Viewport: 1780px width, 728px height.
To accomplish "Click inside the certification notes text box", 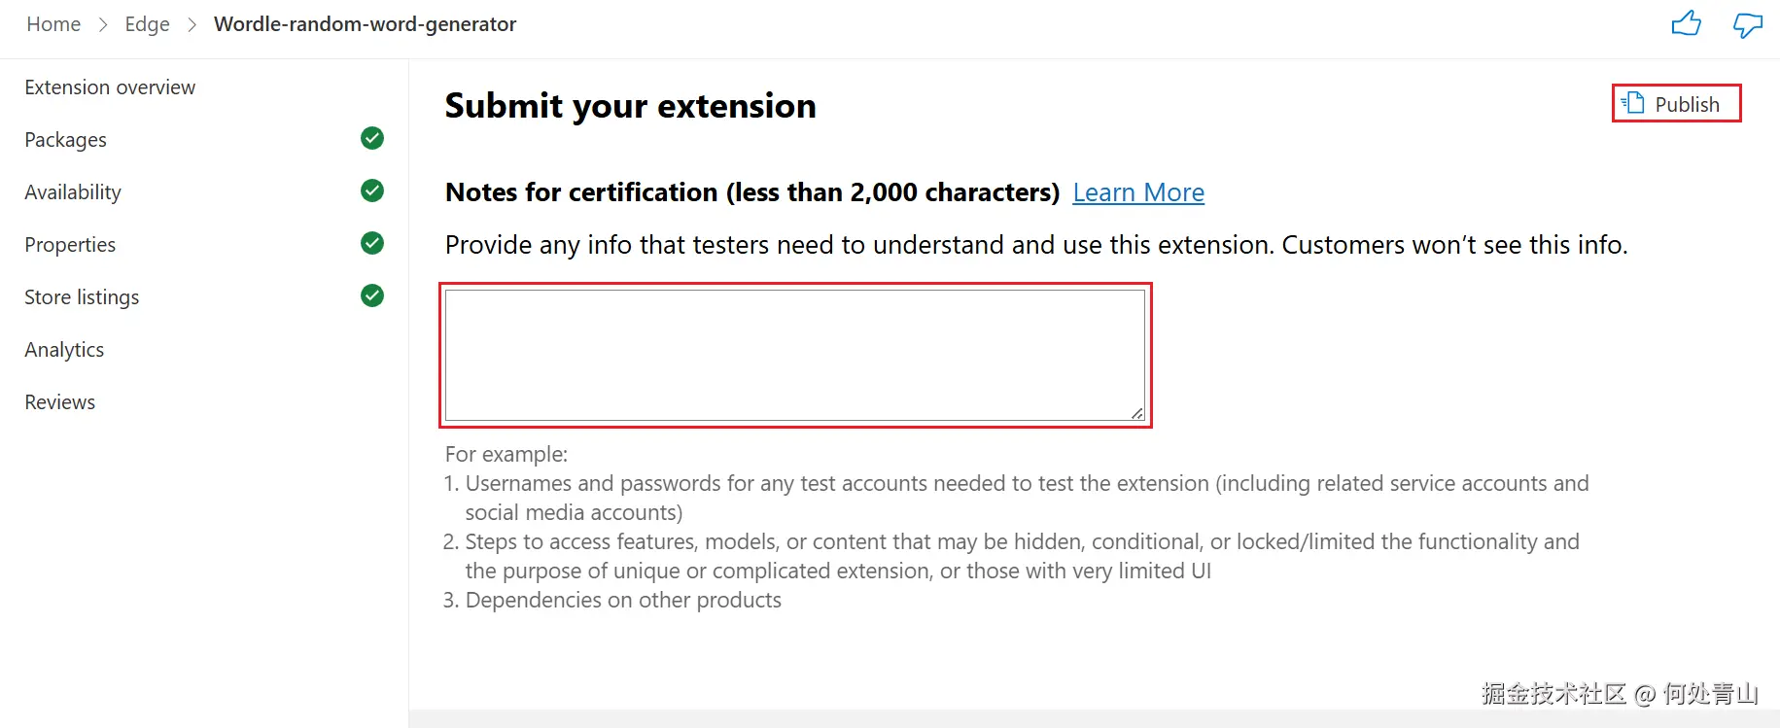I will click(x=795, y=354).
